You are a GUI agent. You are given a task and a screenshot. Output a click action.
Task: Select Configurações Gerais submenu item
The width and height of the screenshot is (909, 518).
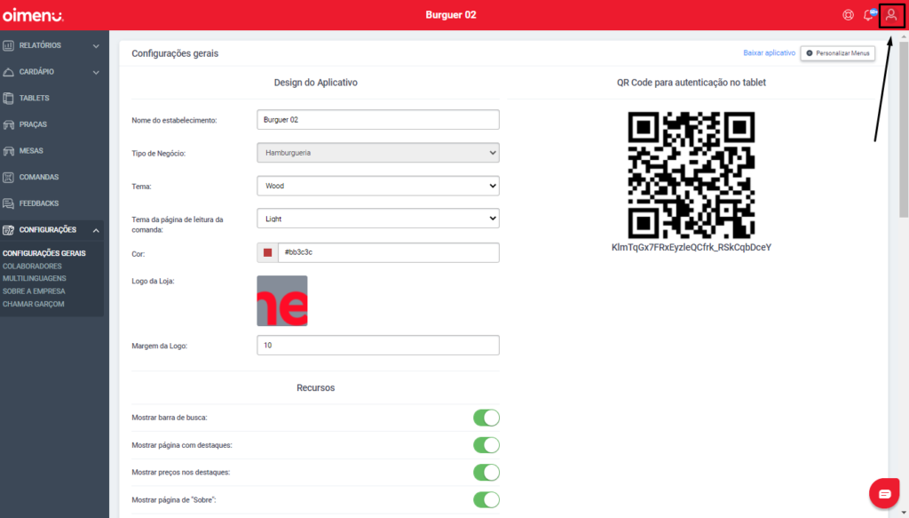pos(44,253)
